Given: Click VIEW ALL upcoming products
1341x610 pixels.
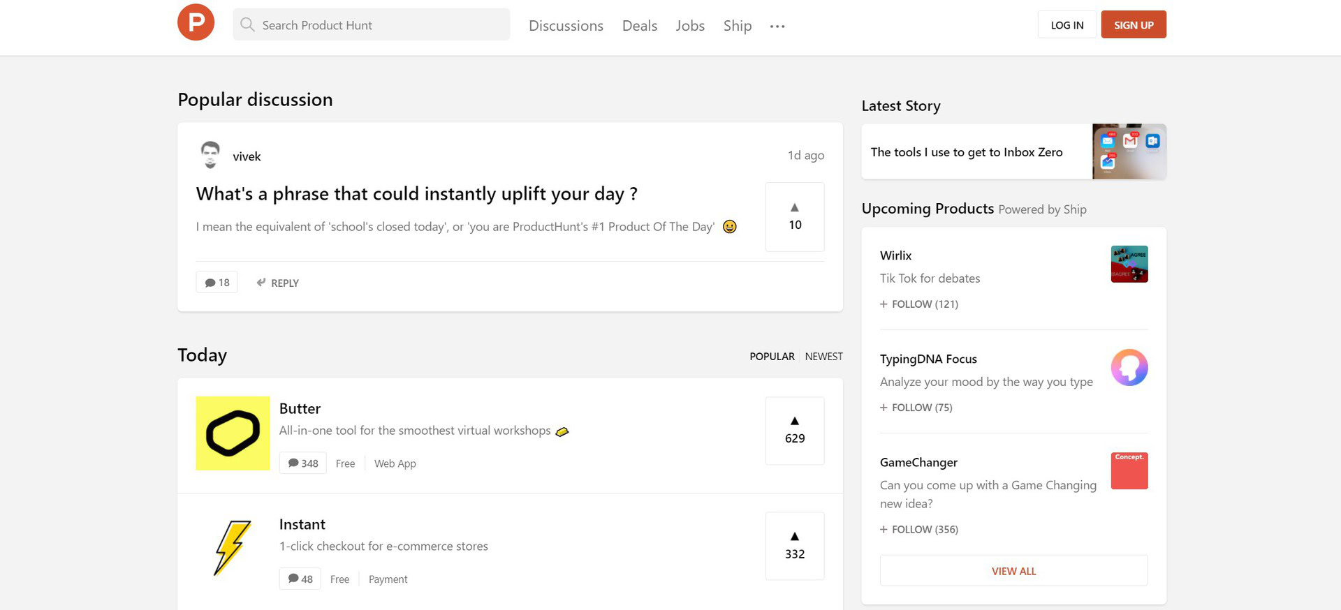Looking at the screenshot, I should (1013, 571).
